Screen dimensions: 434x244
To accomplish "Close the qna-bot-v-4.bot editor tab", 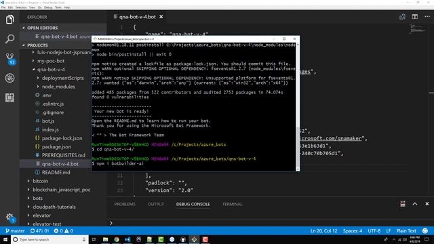I will click(161, 17).
